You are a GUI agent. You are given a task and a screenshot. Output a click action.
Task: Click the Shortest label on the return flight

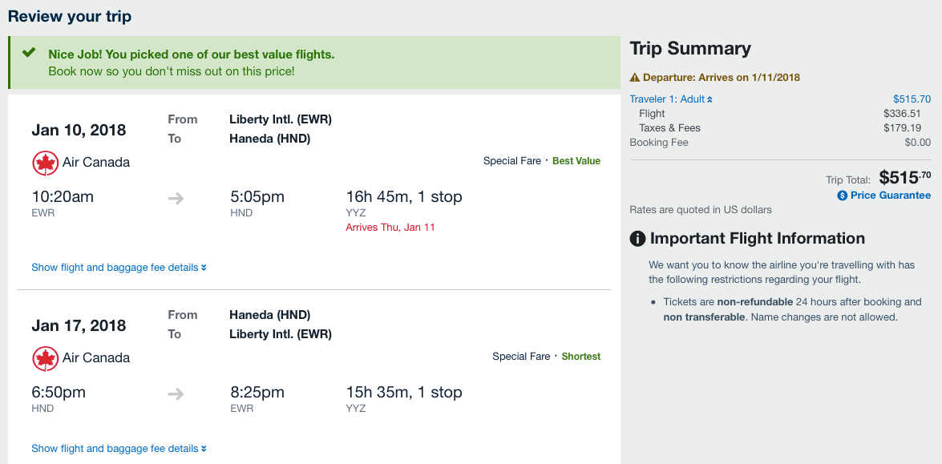click(580, 357)
